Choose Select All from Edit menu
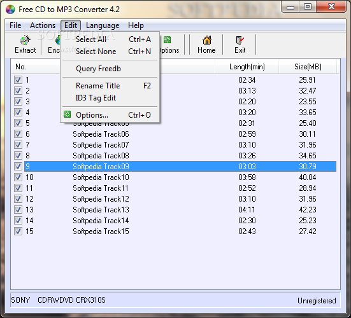The height and width of the screenshot is (318, 351). [x=110, y=39]
